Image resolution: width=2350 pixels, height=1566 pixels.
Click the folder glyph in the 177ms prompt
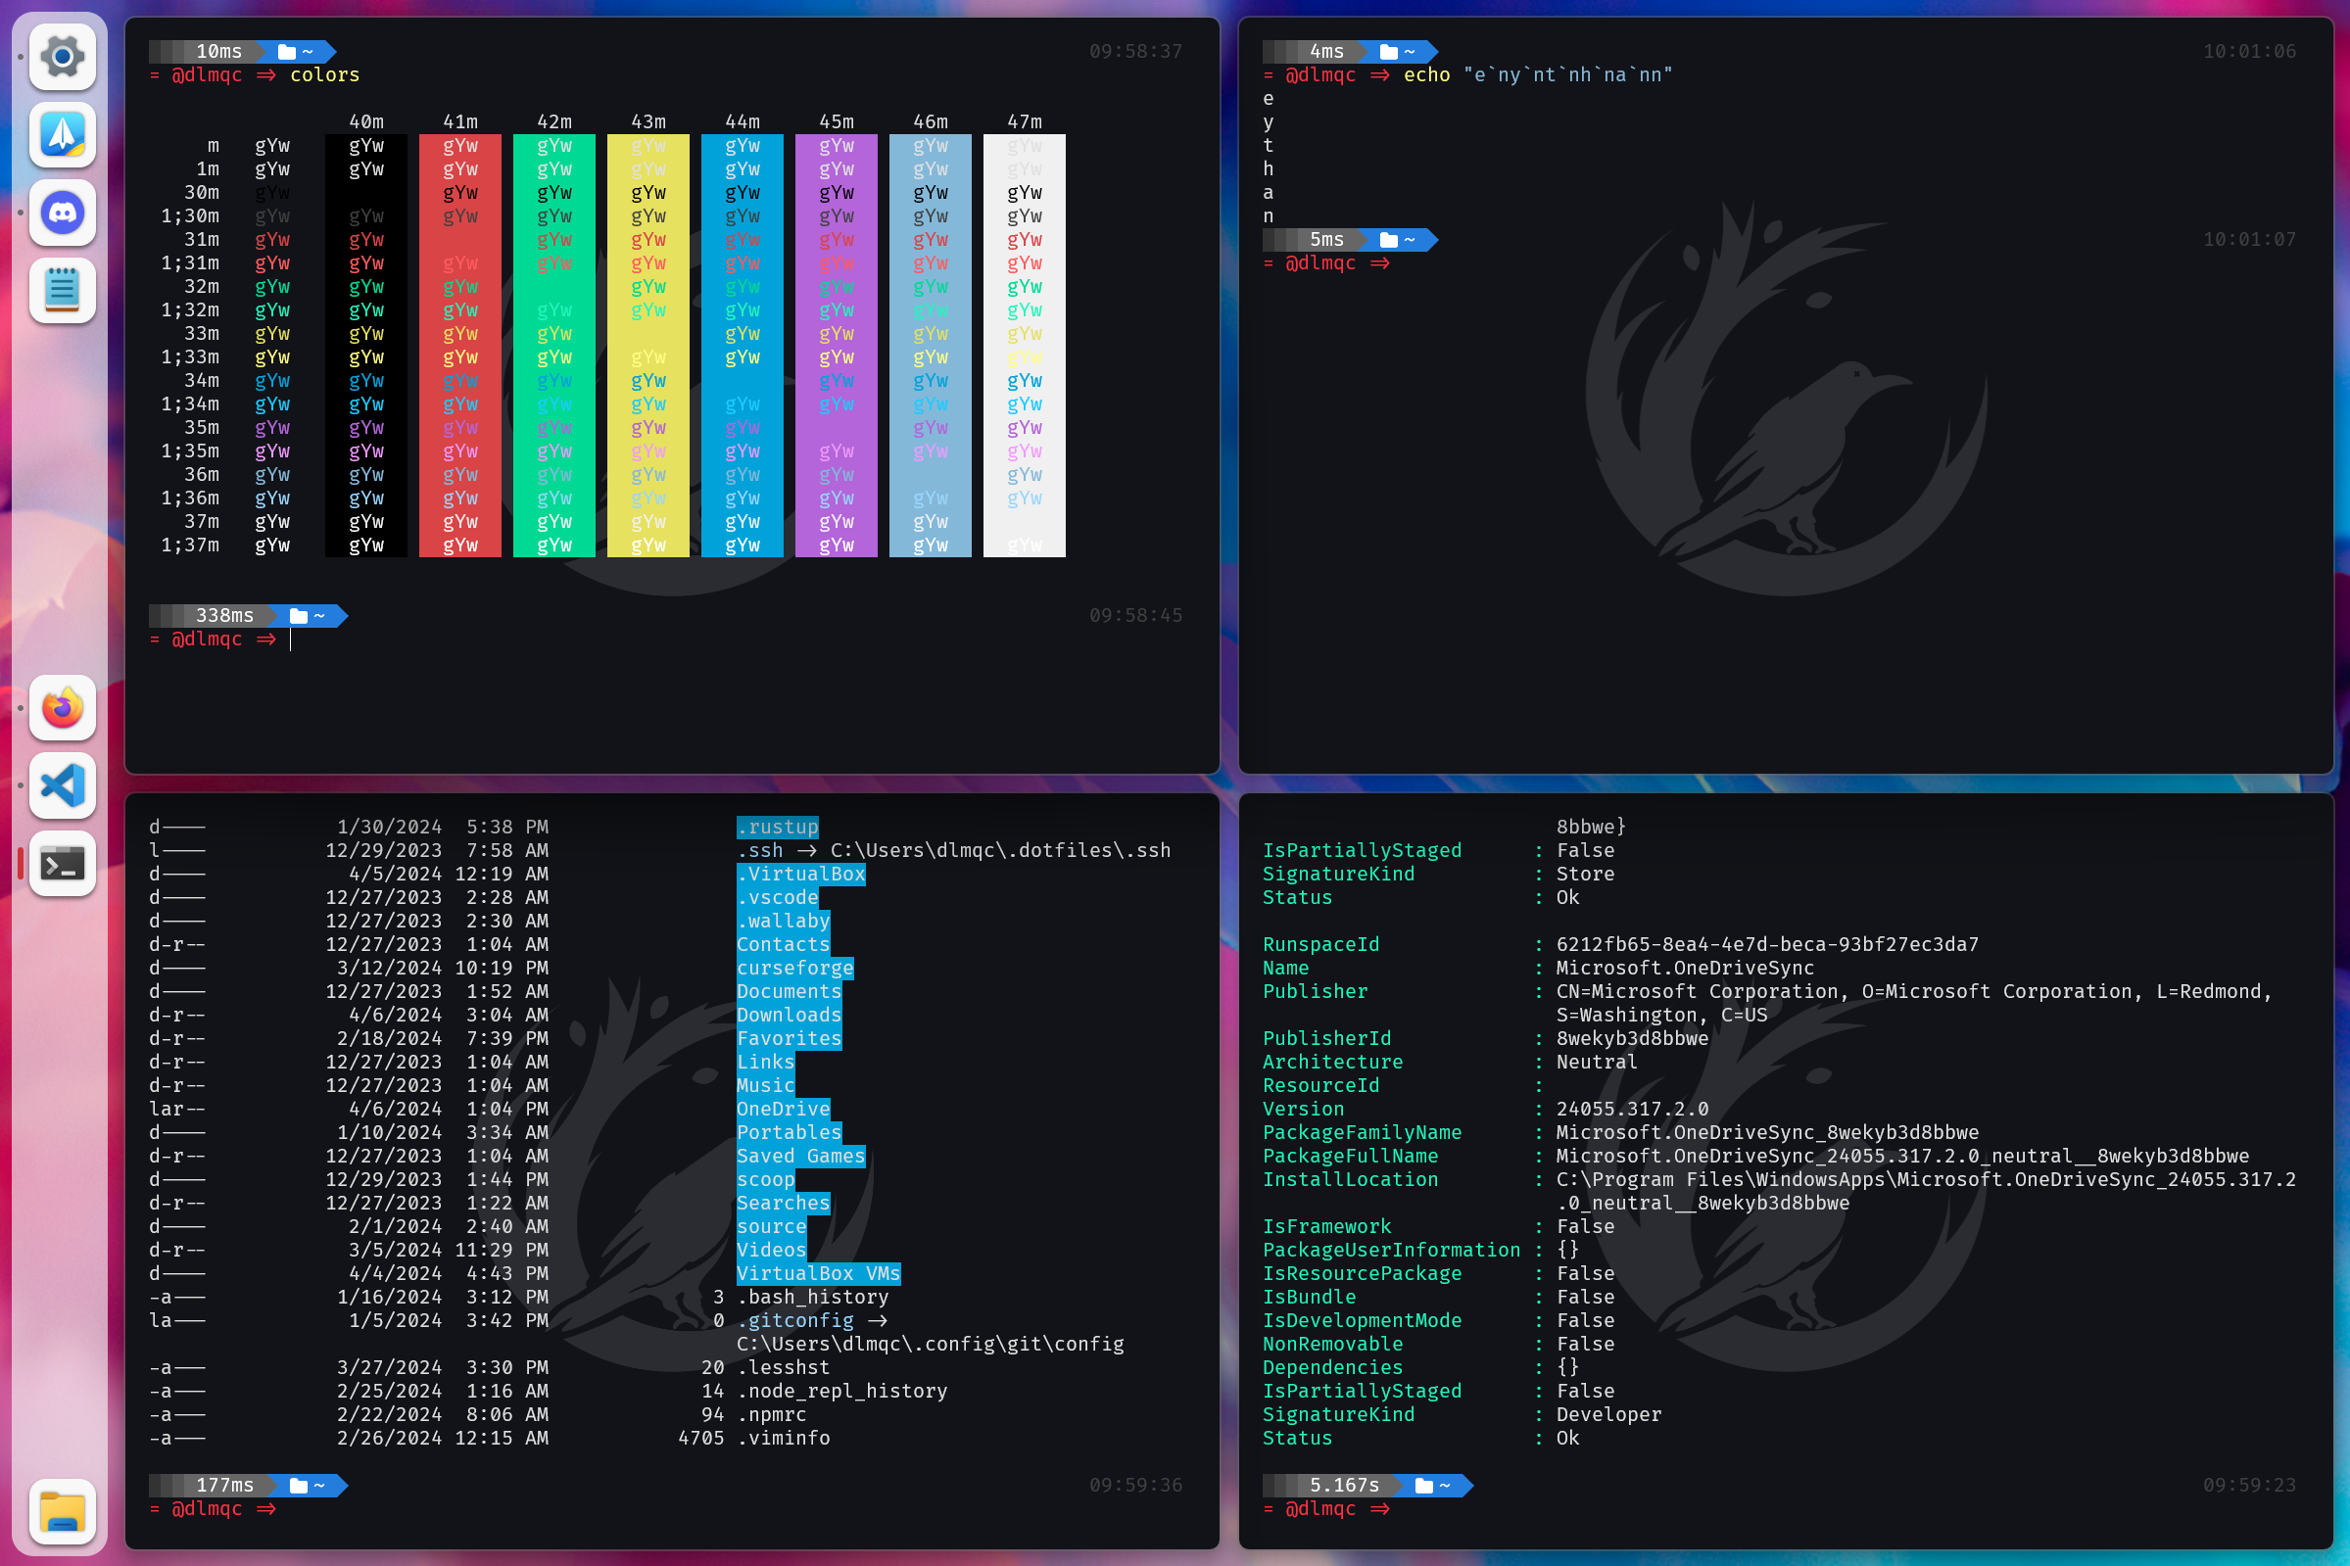299,1486
